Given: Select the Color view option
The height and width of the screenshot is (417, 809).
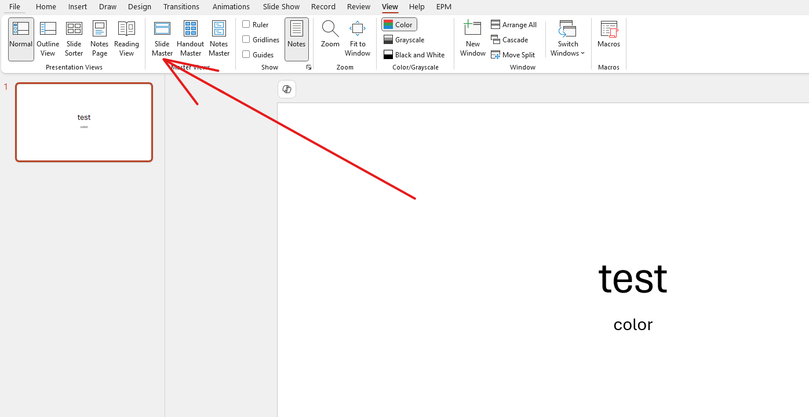Looking at the screenshot, I should tap(399, 24).
